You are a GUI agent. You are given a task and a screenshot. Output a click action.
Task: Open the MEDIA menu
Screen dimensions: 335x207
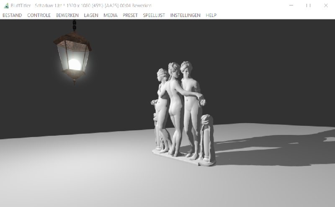pyautogui.click(x=111, y=15)
